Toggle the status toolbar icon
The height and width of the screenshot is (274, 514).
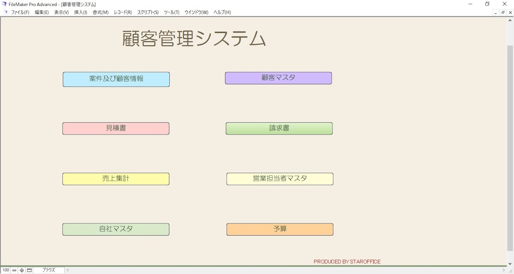pos(29,270)
